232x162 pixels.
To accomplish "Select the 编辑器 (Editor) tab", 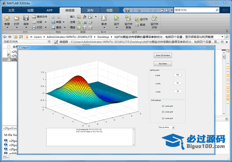I will (70, 10).
